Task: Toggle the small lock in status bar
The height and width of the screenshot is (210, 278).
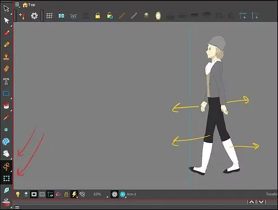Action: coord(66,194)
